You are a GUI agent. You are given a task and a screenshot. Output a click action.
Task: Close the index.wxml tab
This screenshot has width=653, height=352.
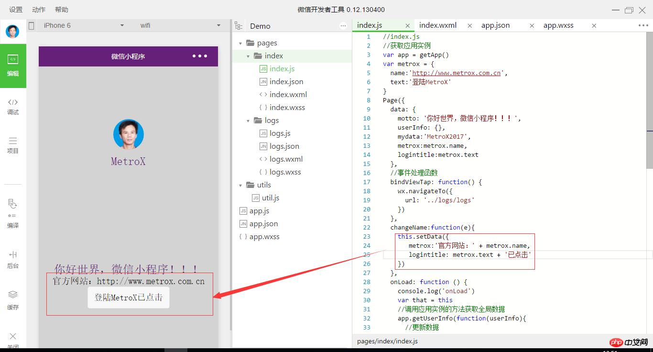coord(469,26)
